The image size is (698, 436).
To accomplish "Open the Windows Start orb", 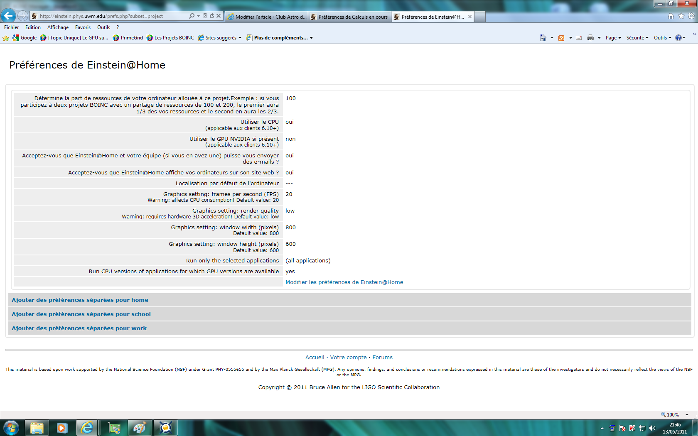I will (x=11, y=428).
